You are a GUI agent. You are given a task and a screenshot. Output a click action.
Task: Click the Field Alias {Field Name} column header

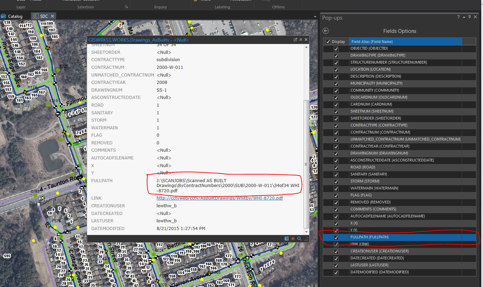point(405,42)
